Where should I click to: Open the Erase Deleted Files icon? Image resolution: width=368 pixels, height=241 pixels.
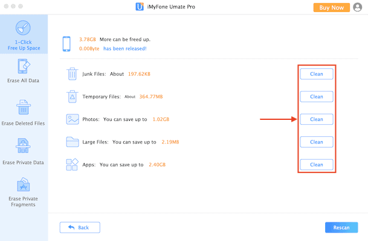pyautogui.click(x=24, y=107)
